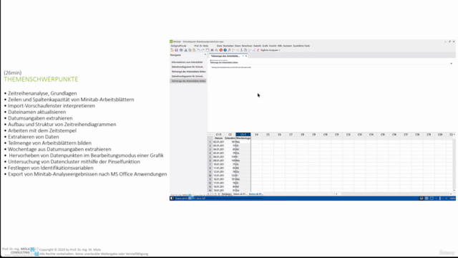The height and width of the screenshot is (258, 458).
Task: Open the Tägliche Analysen dropdown
Action: point(271,50)
